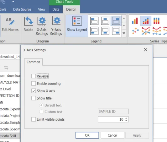Choose the full-stacked bar series type

pyautogui.click(x=156, y=21)
